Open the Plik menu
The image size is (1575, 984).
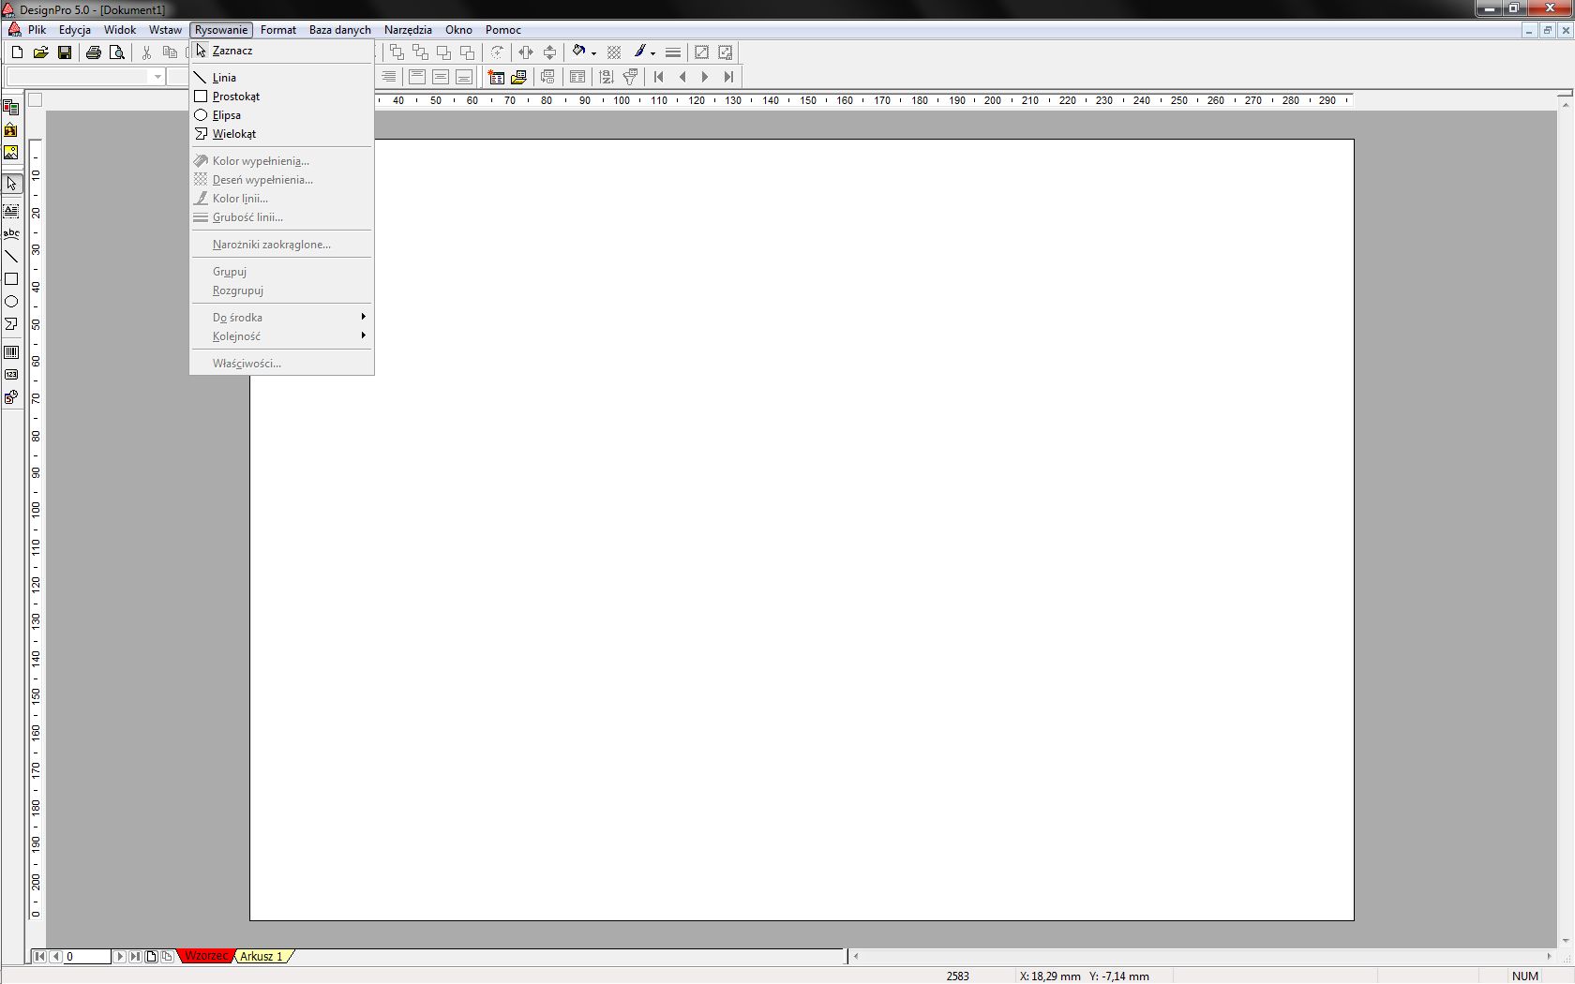pos(37,30)
